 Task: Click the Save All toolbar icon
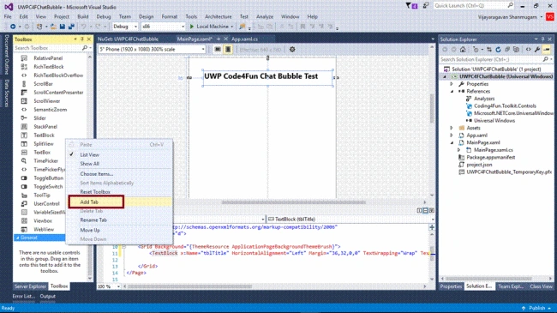pyautogui.click(x=71, y=27)
